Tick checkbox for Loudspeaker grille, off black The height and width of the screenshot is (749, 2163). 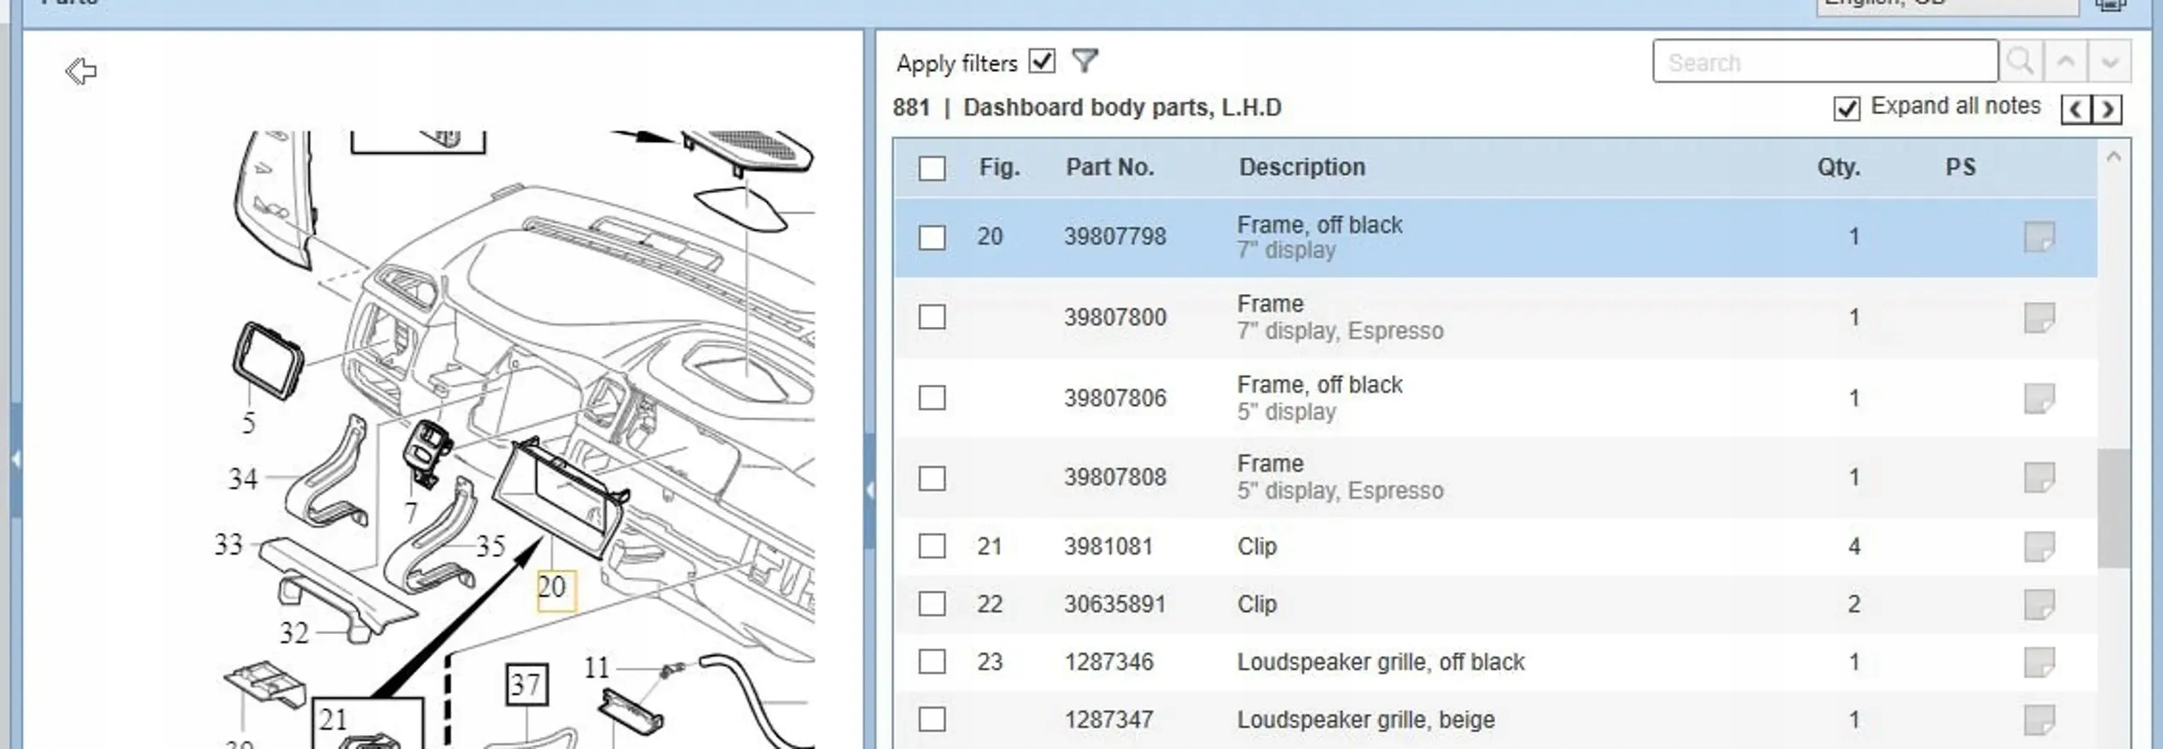pyautogui.click(x=932, y=663)
